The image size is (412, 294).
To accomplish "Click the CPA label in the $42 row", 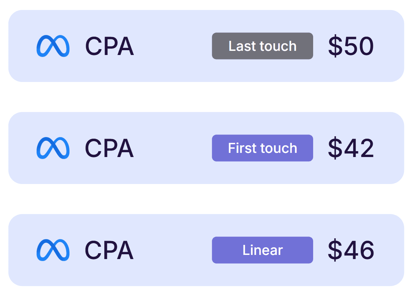I will [x=109, y=148].
